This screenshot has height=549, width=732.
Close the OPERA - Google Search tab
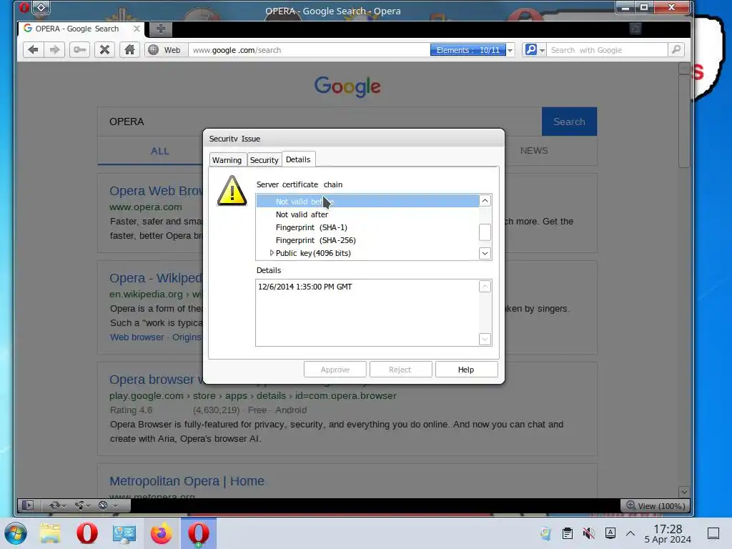click(x=137, y=29)
